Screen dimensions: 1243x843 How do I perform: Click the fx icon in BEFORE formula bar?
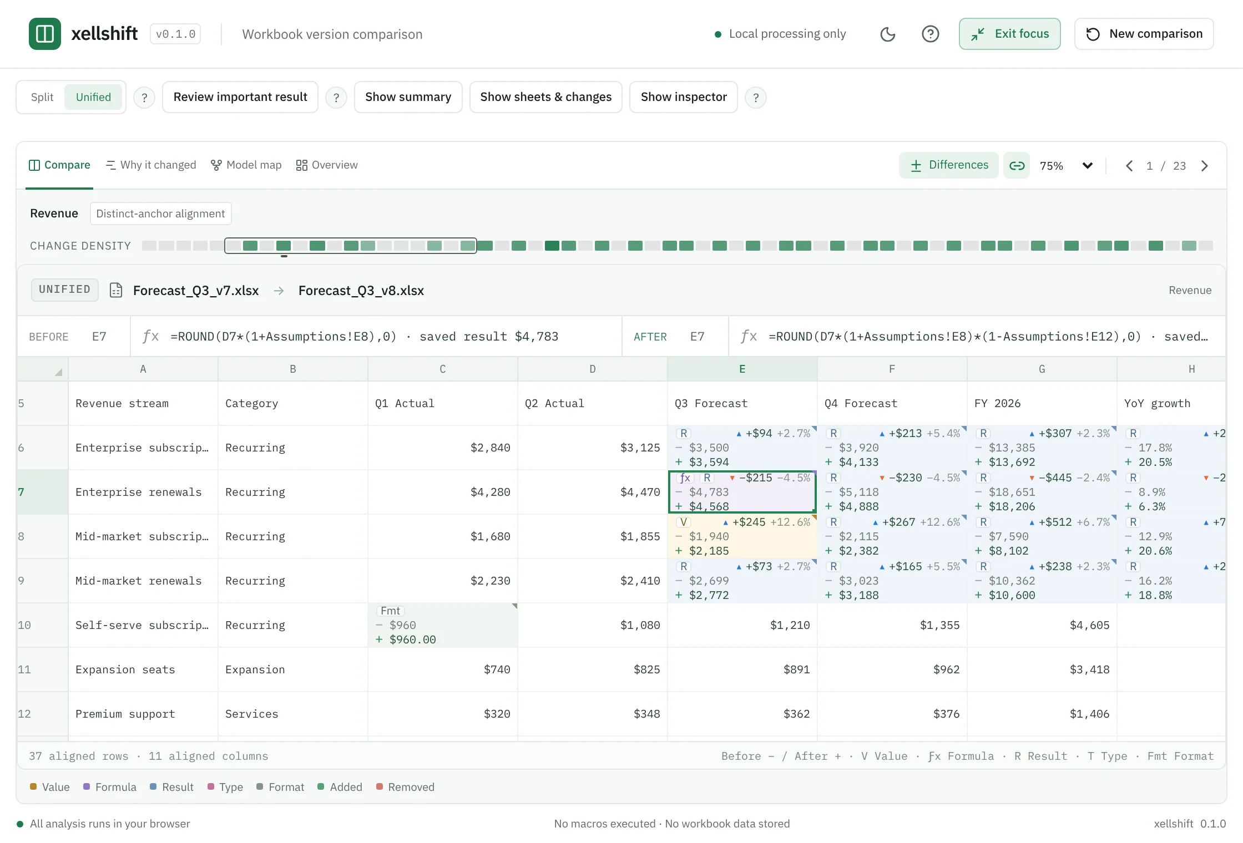[x=150, y=336]
